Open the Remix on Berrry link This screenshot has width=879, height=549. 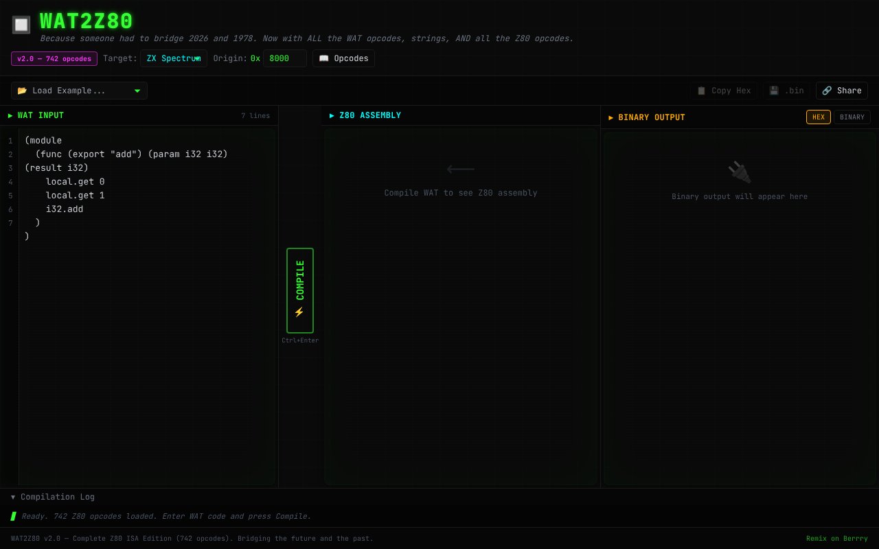tap(837, 539)
